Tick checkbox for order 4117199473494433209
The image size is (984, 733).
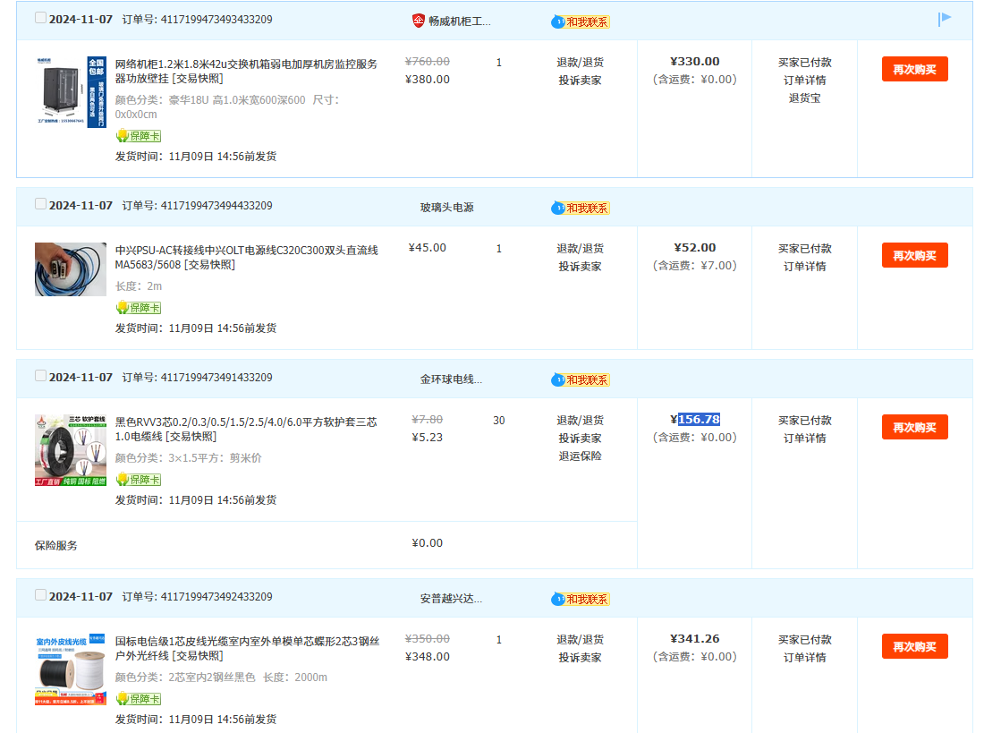pos(40,204)
